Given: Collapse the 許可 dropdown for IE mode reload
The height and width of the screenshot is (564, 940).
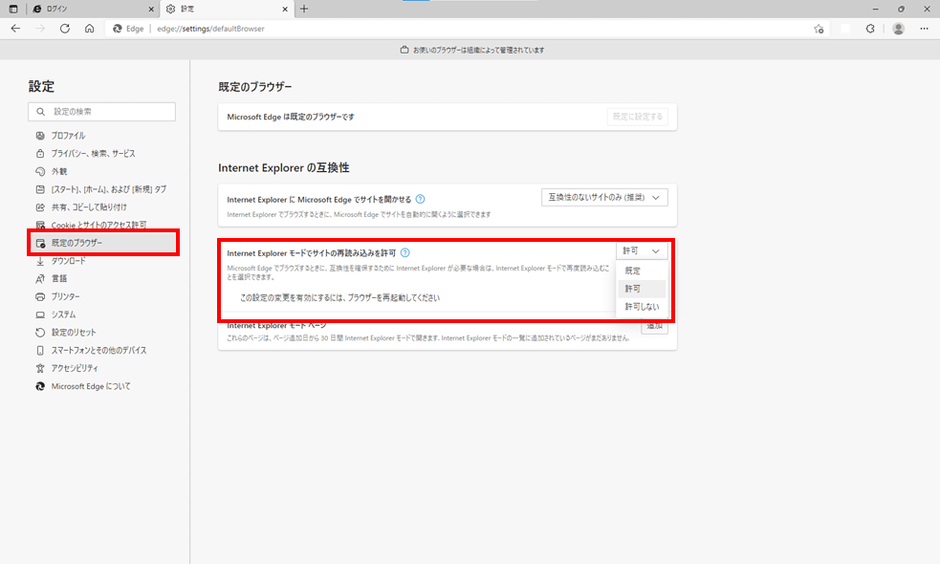Looking at the screenshot, I should tap(642, 250).
